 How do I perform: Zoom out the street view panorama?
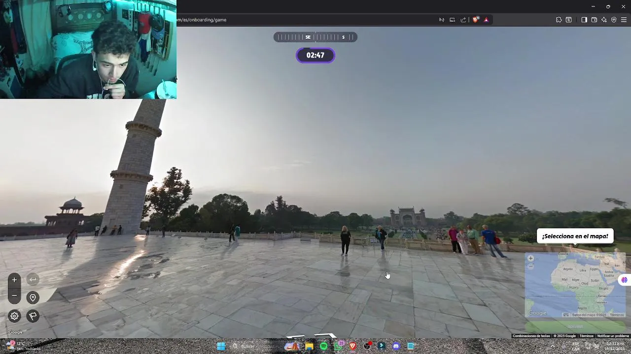pos(14,296)
